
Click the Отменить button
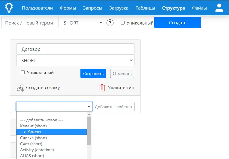tap(122, 74)
